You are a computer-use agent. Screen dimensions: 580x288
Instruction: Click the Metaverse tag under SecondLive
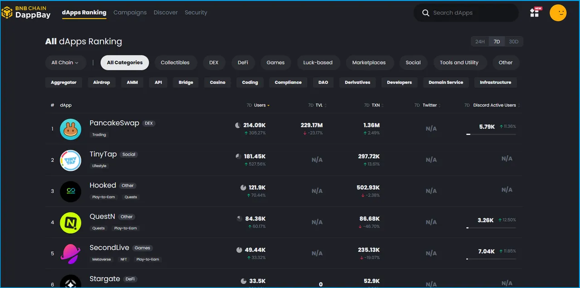tap(101, 260)
